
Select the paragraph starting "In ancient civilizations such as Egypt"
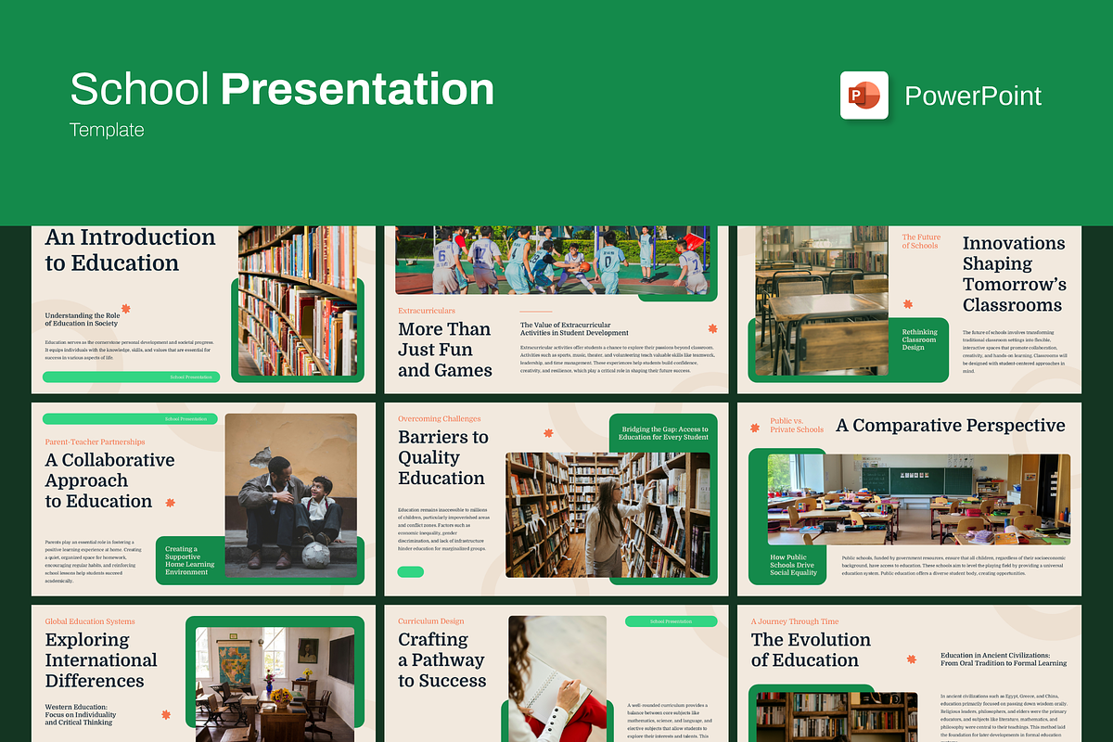1003,716
